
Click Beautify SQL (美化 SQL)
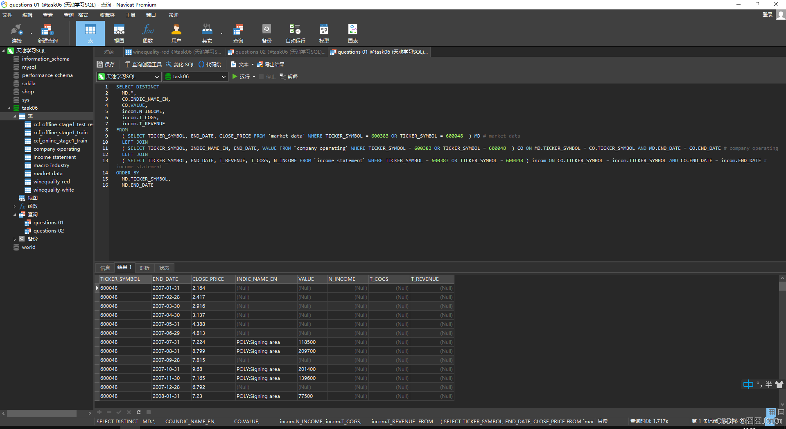click(180, 64)
